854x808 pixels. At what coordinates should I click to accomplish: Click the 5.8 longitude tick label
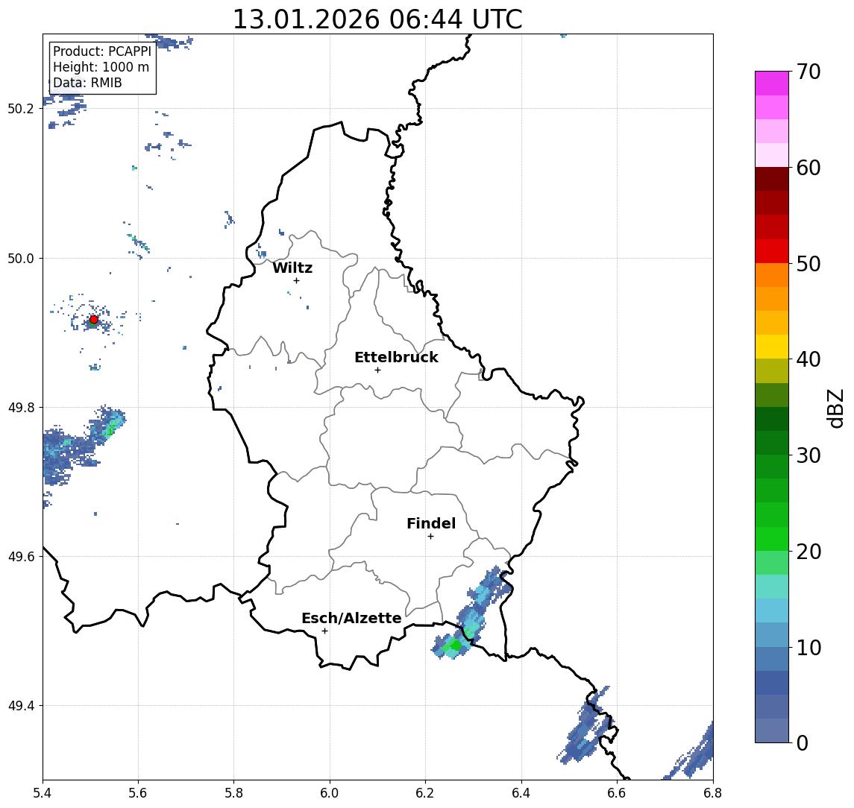coord(233,793)
